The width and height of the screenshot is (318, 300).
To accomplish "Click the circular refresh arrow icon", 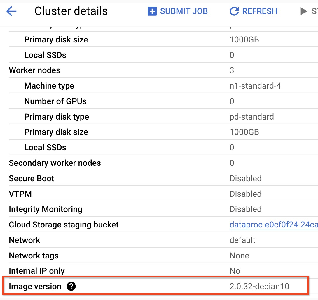I will pos(234,11).
